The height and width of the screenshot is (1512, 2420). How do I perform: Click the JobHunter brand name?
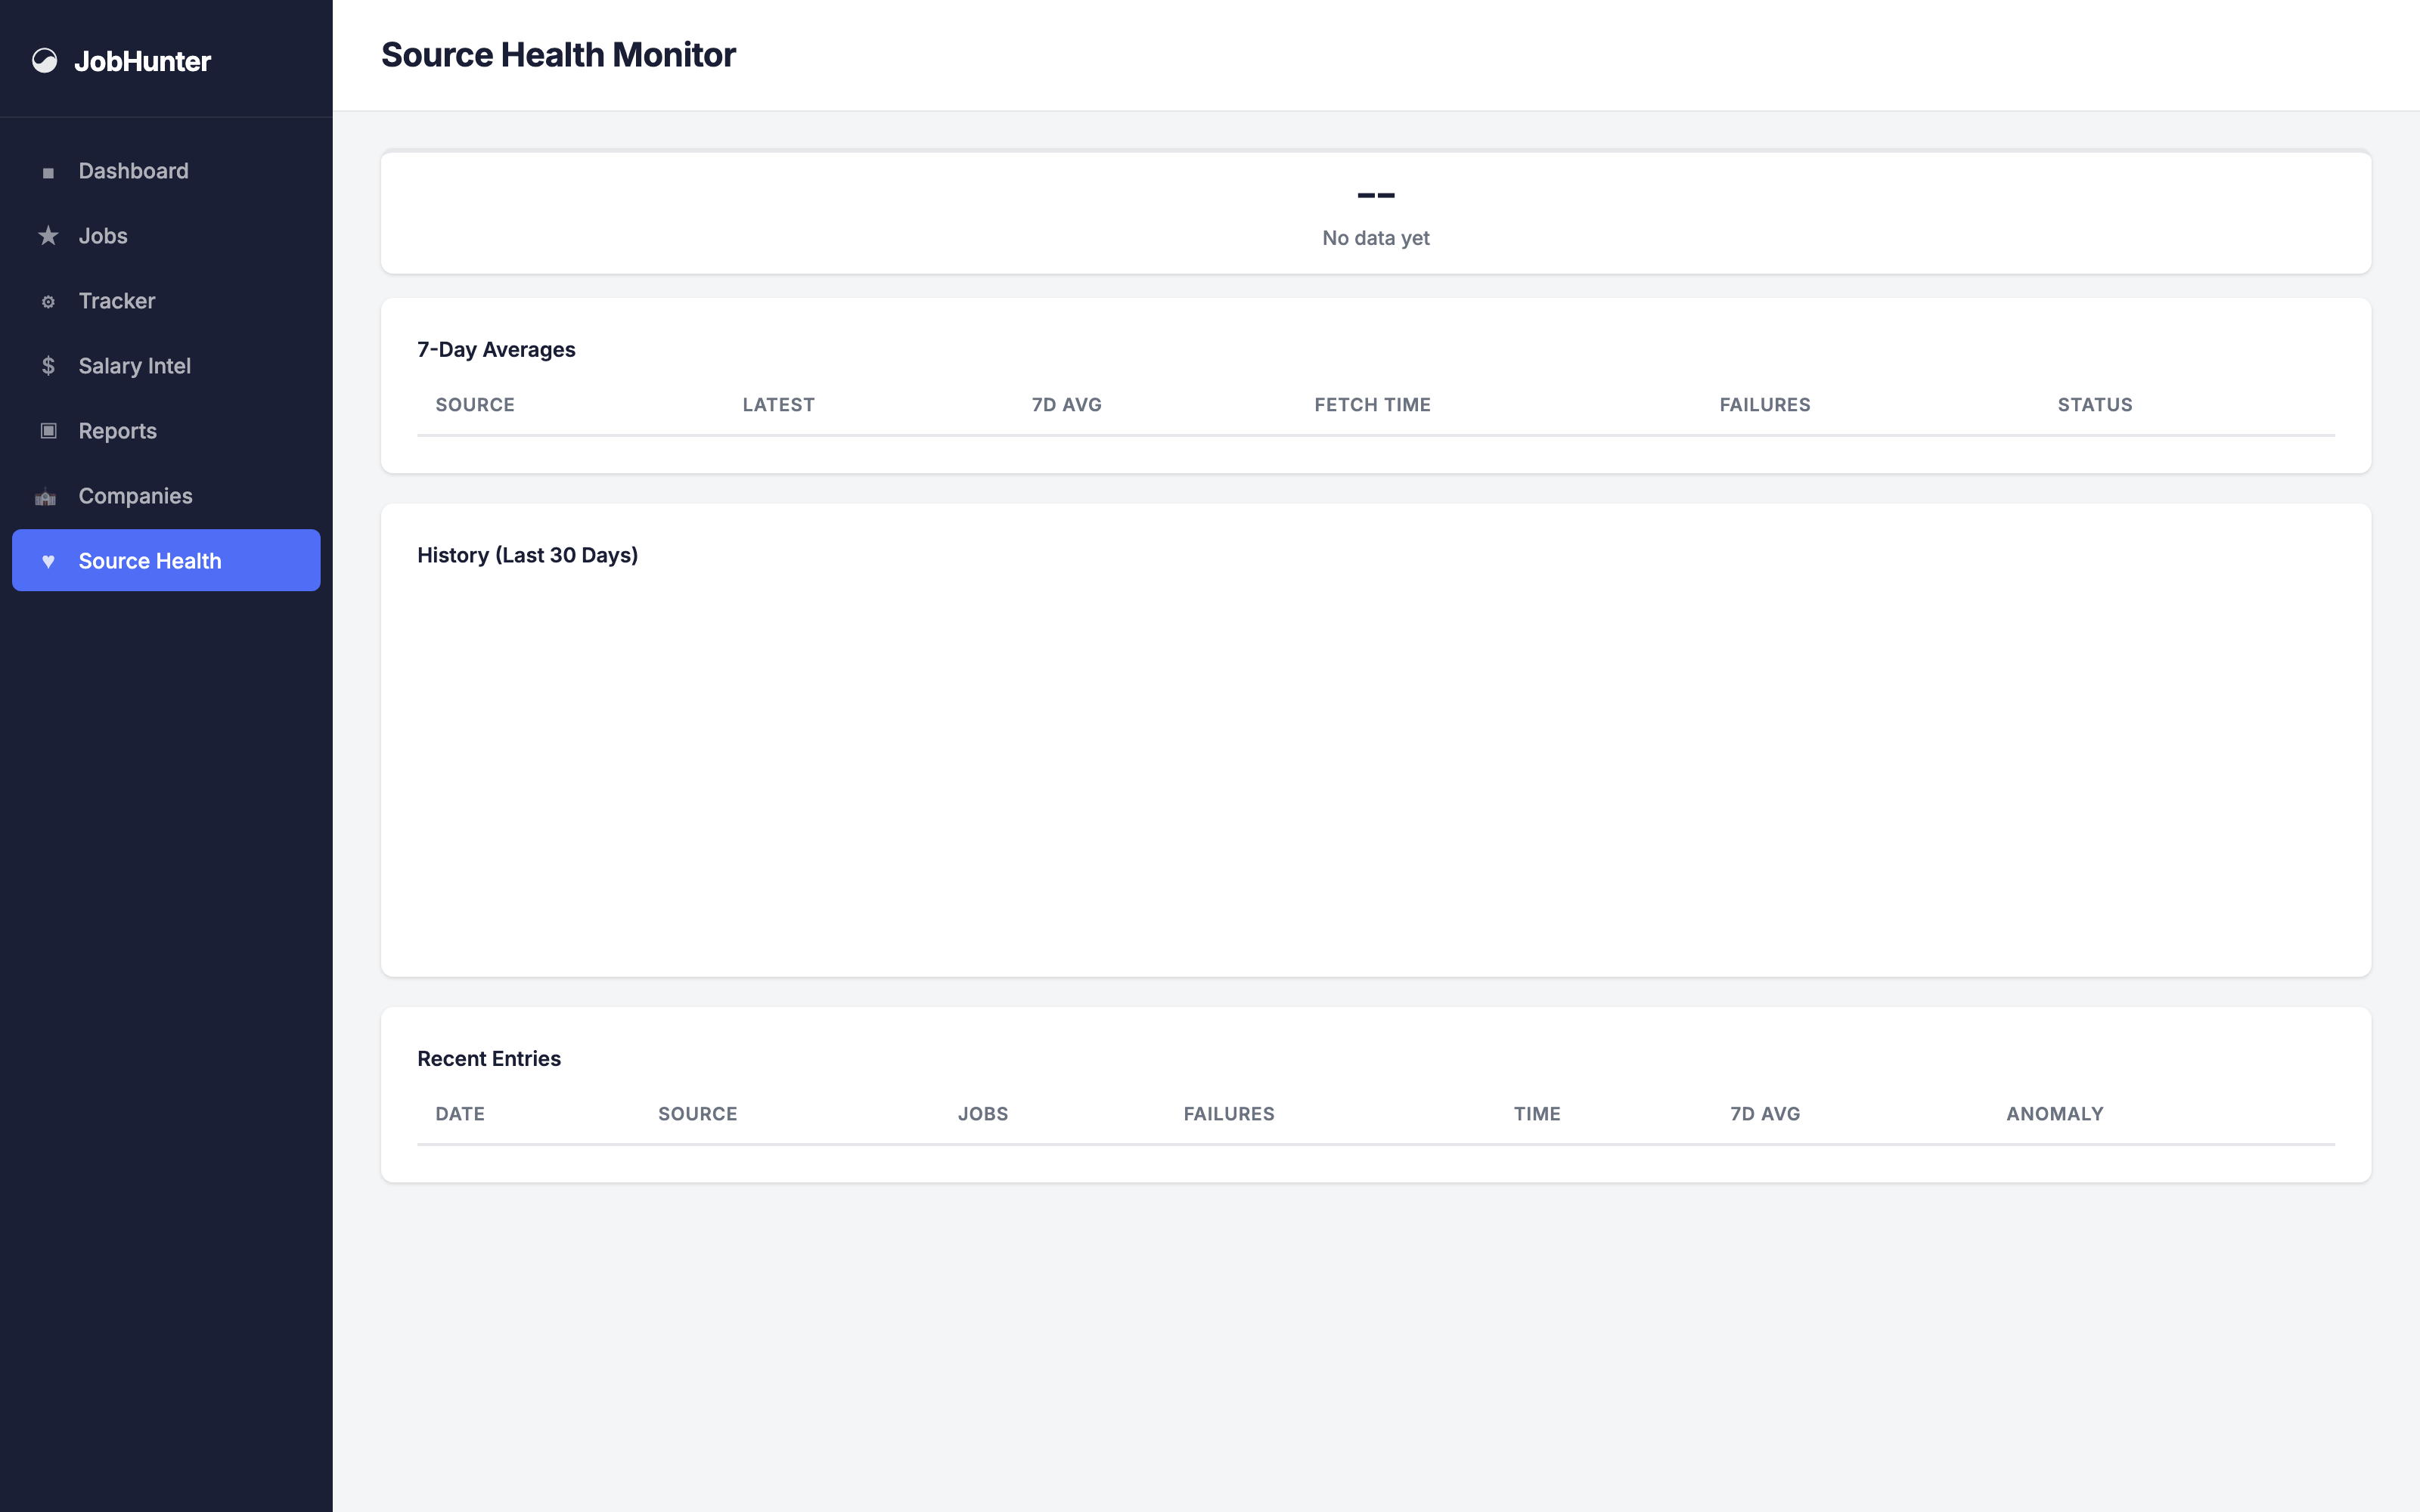tap(142, 61)
